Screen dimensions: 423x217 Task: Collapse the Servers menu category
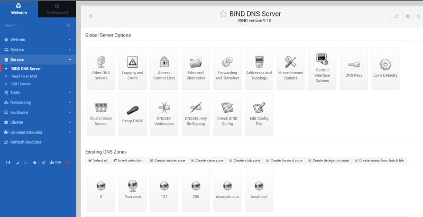[x=38, y=60]
